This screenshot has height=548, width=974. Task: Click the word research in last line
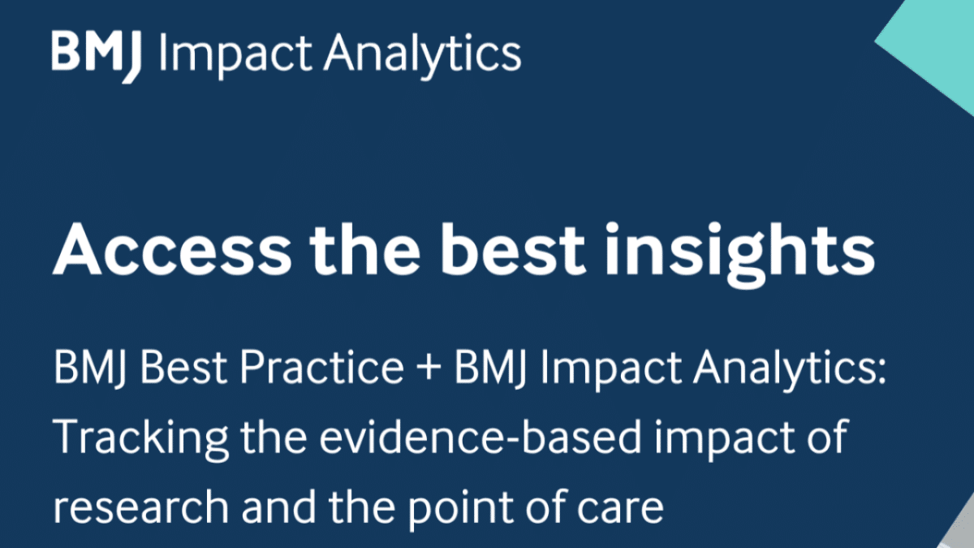pyautogui.click(x=130, y=507)
